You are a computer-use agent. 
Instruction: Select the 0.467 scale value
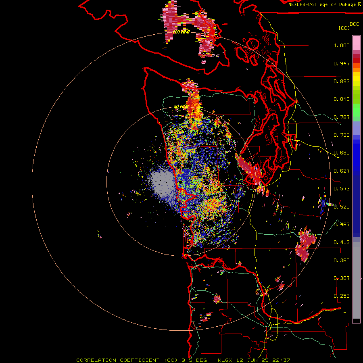[x=342, y=224]
